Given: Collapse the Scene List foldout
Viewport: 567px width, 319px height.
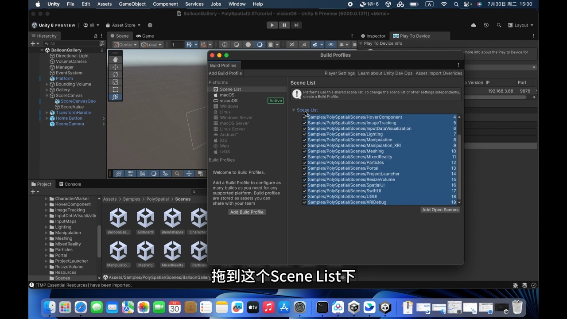Looking at the screenshot, I should point(293,110).
